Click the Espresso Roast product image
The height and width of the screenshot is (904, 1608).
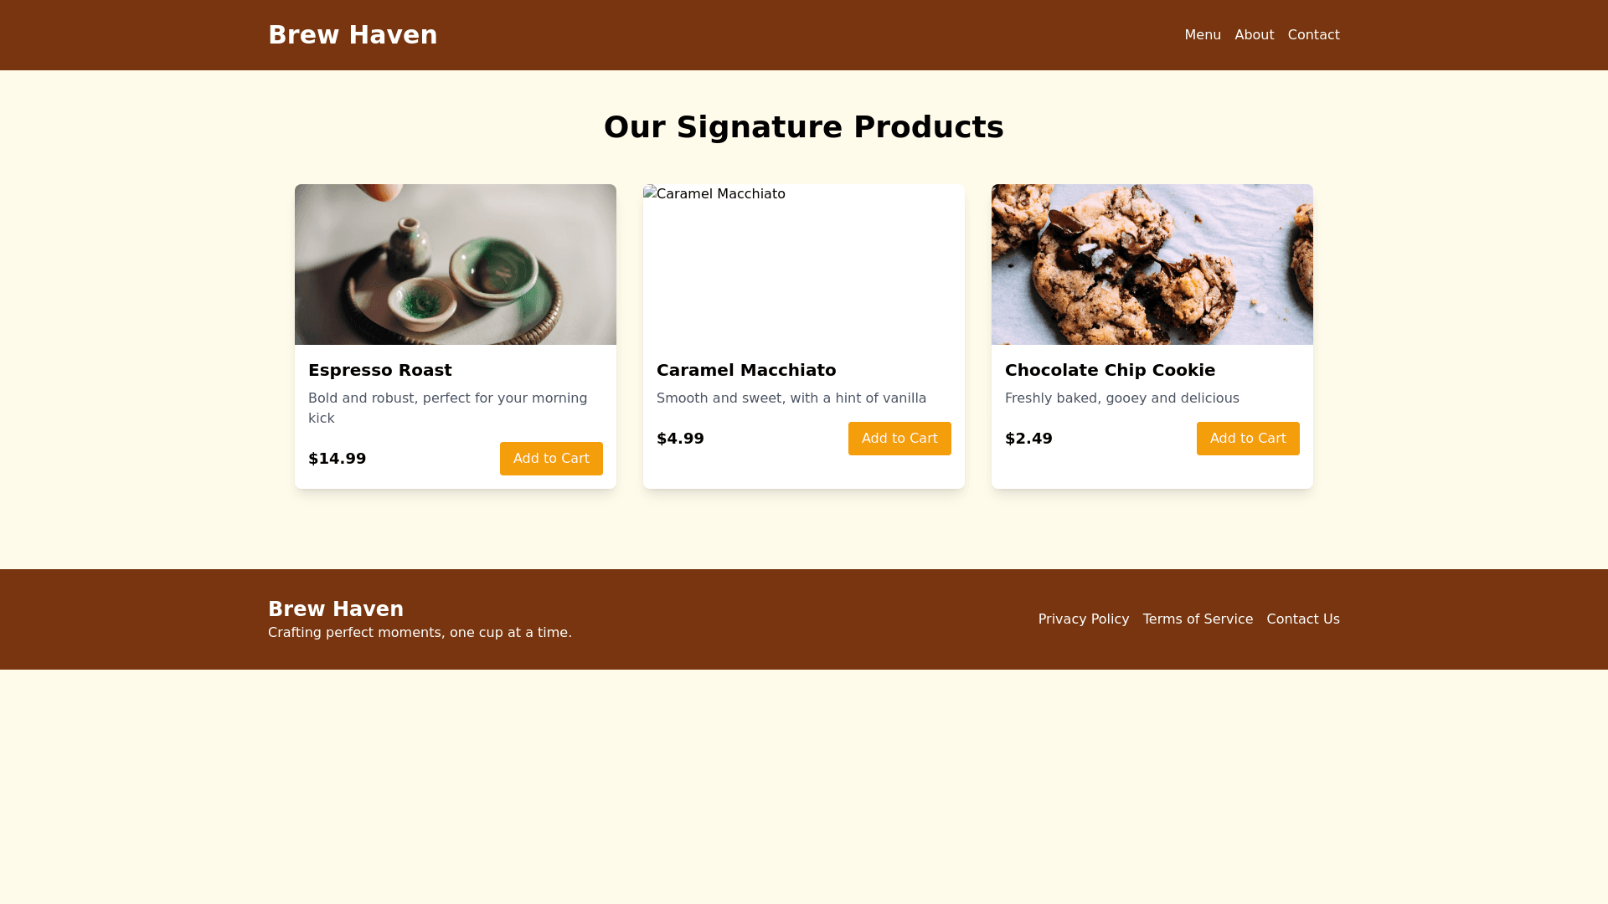pyautogui.click(x=456, y=265)
